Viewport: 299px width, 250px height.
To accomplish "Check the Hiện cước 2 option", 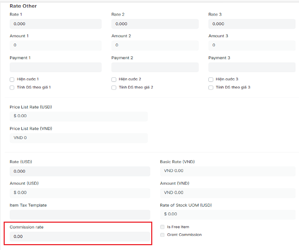I will click(x=114, y=80).
